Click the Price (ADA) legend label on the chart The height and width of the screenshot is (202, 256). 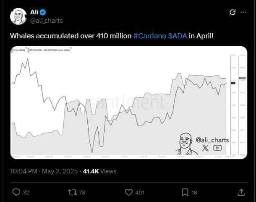click(19, 50)
